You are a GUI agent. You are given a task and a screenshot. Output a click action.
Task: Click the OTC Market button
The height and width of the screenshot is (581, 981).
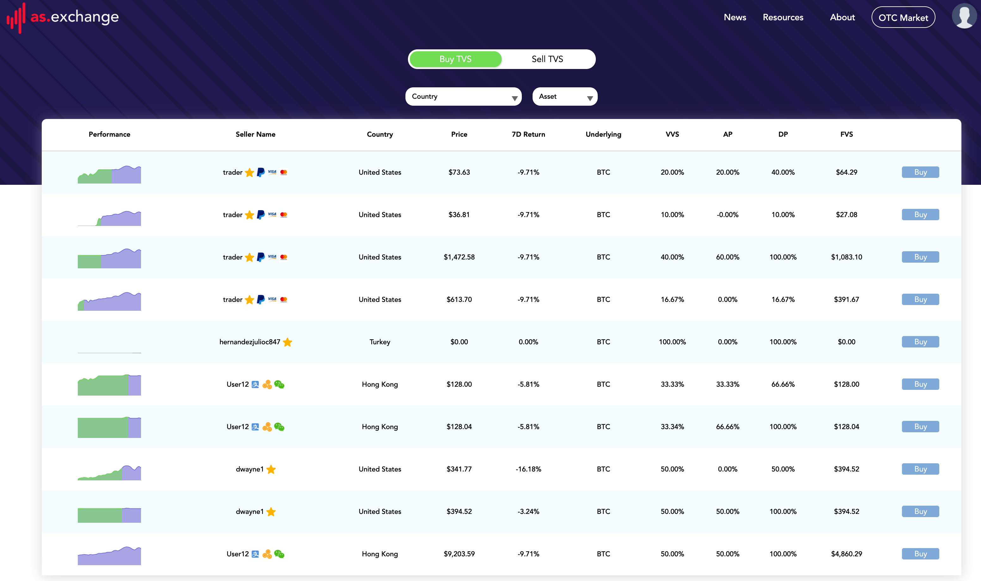[x=903, y=18]
